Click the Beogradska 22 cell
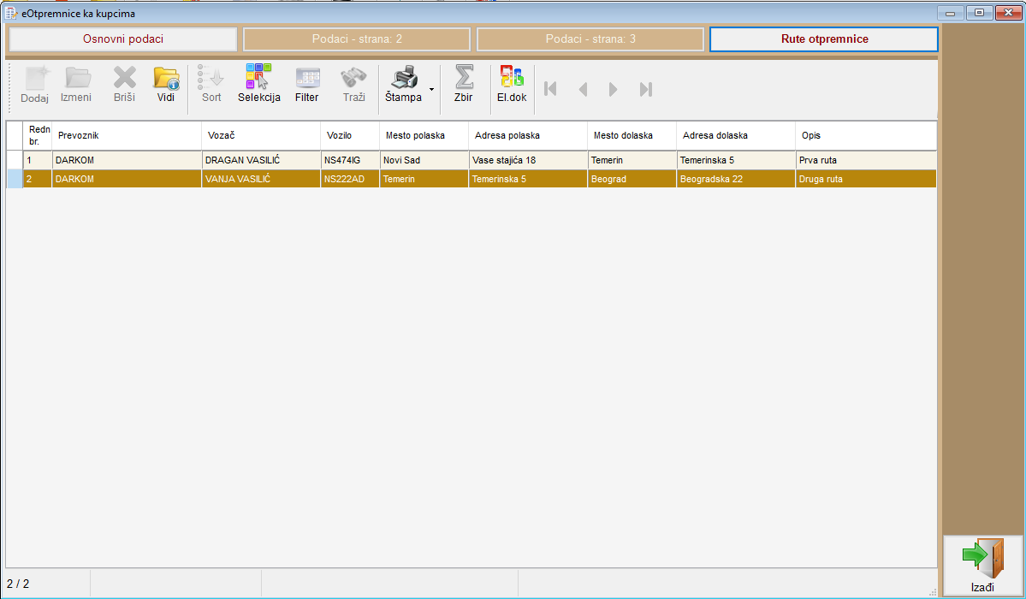 (x=735, y=179)
